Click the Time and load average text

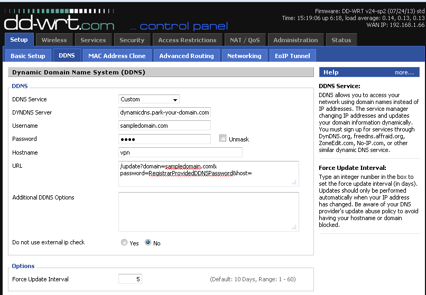(x=353, y=18)
